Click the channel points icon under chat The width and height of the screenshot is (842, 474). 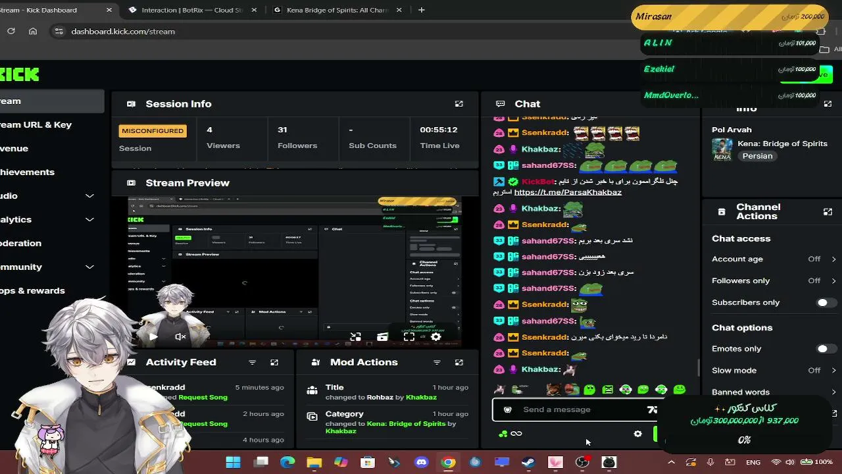tap(503, 434)
